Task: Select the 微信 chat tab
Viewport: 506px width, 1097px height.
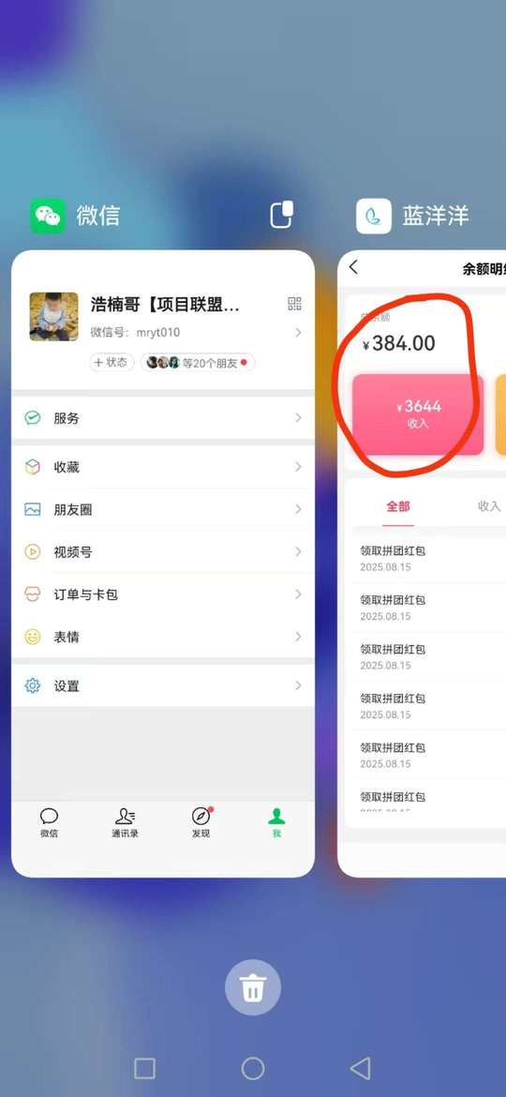Action: [49, 822]
